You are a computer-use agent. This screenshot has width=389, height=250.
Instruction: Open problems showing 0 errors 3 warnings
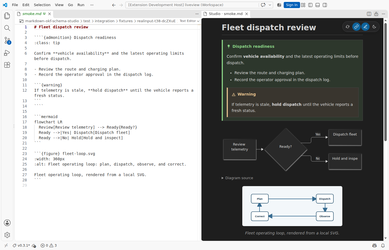click(x=49, y=246)
